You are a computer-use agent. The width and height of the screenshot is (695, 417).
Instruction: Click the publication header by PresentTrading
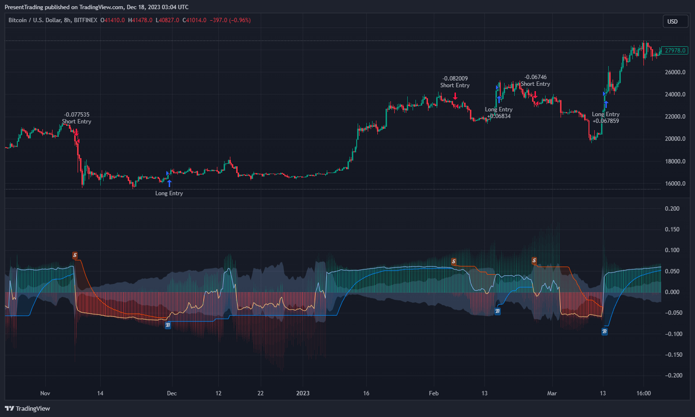click(96, 7)
